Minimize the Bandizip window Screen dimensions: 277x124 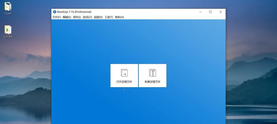pos(201,12)
